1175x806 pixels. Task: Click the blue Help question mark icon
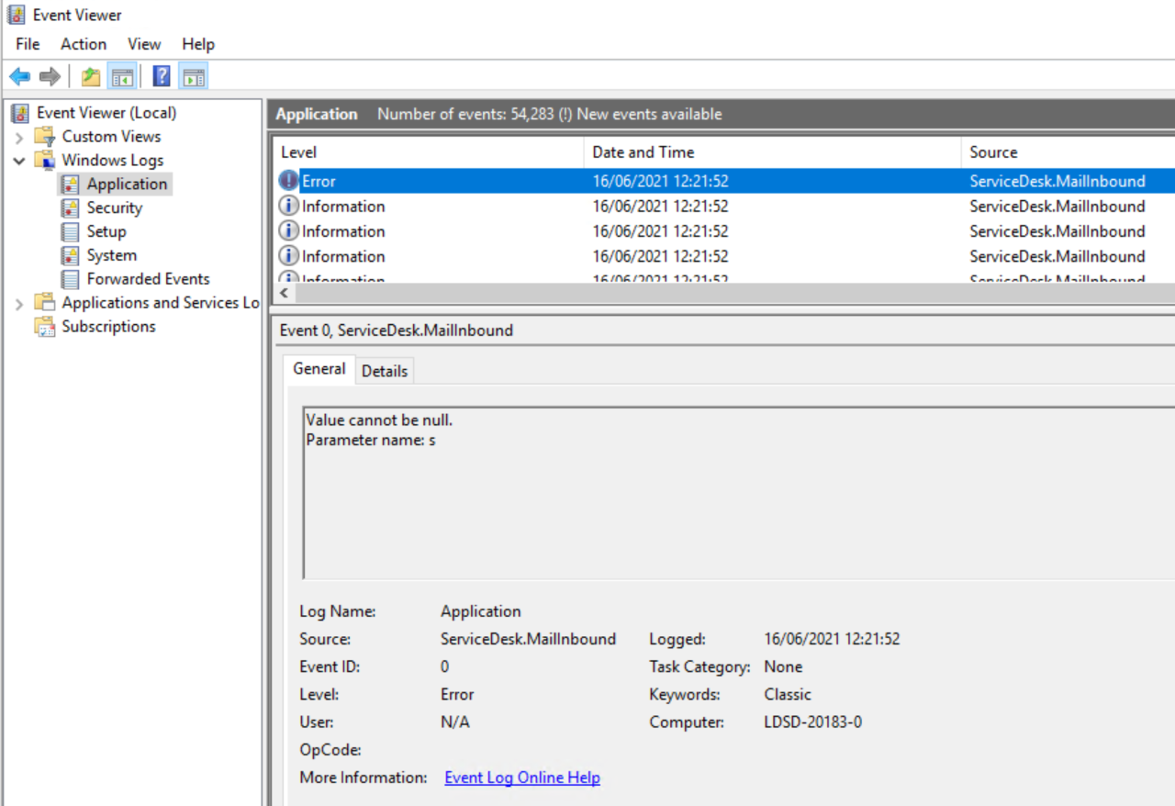(162, 76)
